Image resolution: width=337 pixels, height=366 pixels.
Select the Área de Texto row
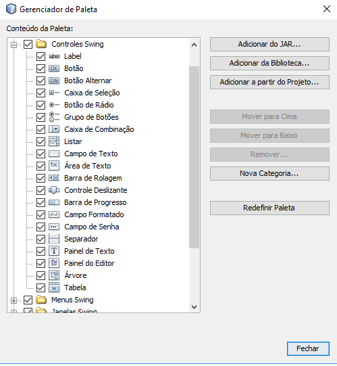[88, 166]
